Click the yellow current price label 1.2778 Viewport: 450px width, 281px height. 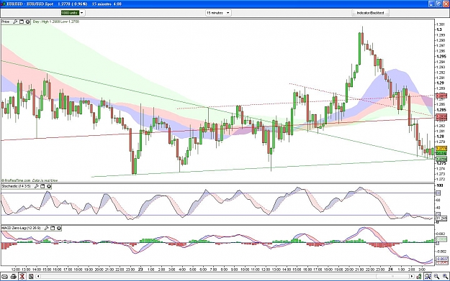click(x=441, y=148)
